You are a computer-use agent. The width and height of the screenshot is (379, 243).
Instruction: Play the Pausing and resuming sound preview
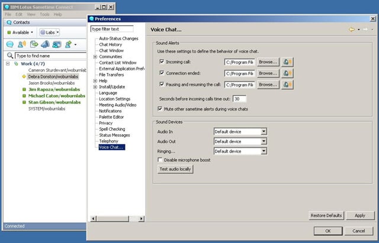click(x=288, y=85)
